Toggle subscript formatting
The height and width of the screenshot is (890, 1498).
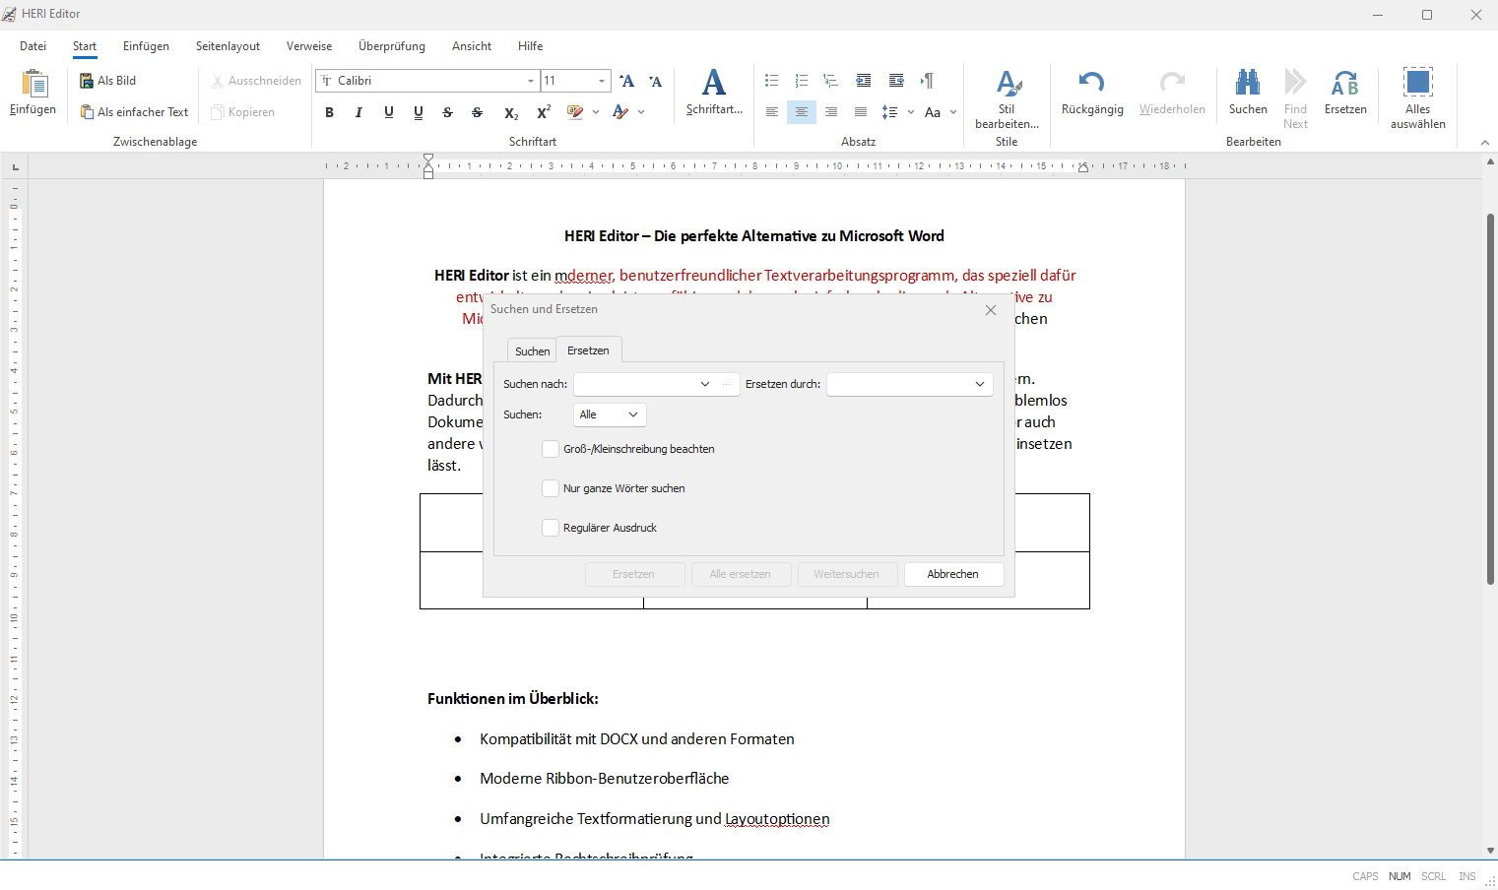(510, 112)
